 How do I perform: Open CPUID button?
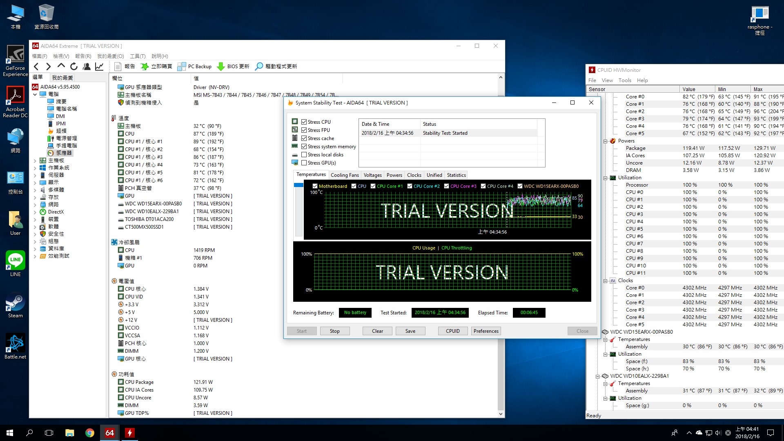(453, 331)
